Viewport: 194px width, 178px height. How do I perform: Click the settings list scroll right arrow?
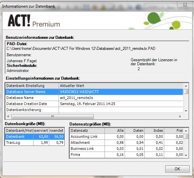pyautogui.click(x=180, y=116)
